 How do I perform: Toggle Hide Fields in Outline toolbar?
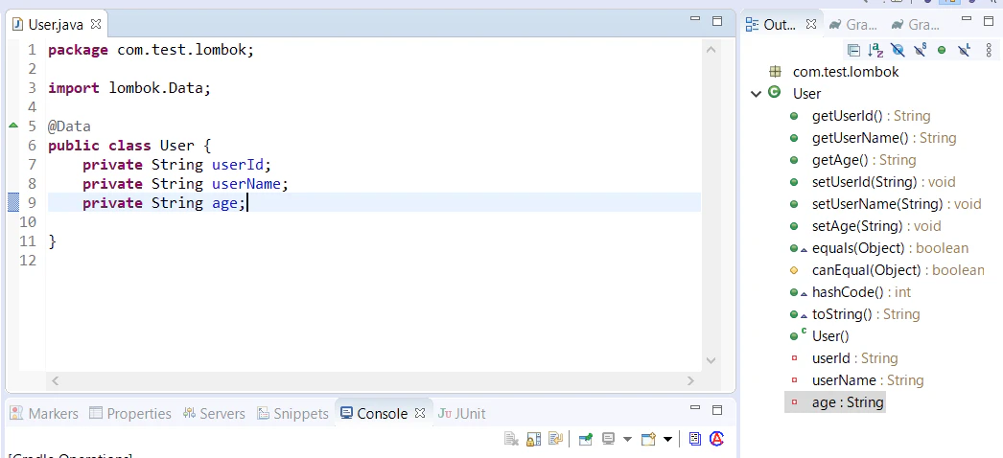[x=898, y=50]
